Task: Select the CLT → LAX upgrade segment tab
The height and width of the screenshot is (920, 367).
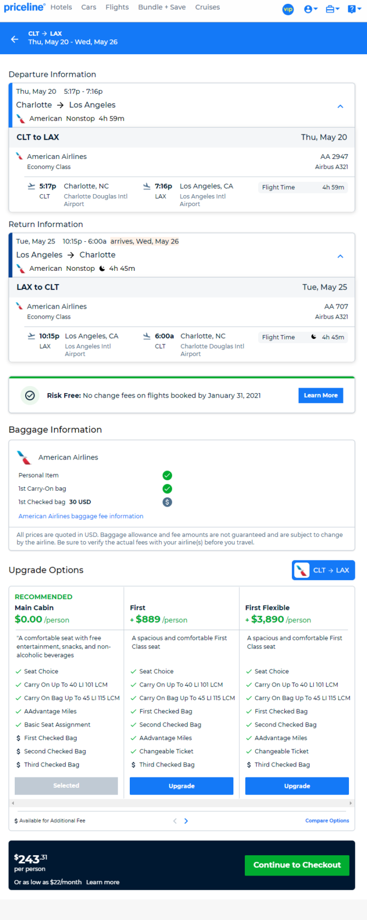Action: (x=324, y=570)
